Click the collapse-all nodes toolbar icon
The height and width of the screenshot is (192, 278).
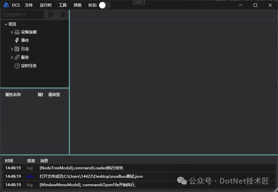pyautogui.click(x=63, y=14)
